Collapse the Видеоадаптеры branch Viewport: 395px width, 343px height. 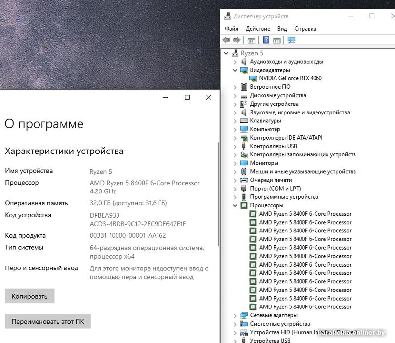pyautogui.click(x=235, y=70)
